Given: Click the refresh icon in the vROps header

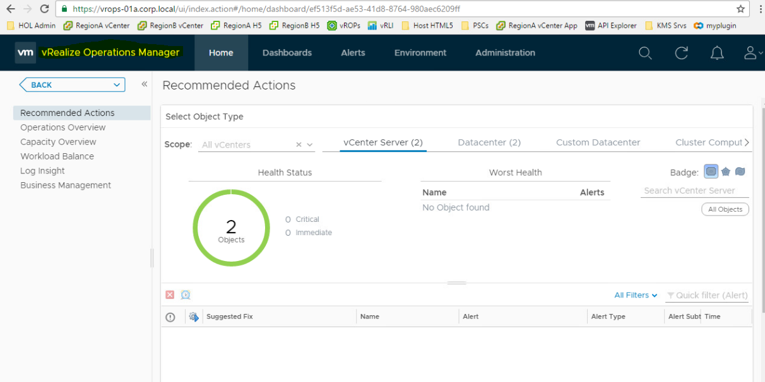Looking at the screenshot, I should (681, 53).
